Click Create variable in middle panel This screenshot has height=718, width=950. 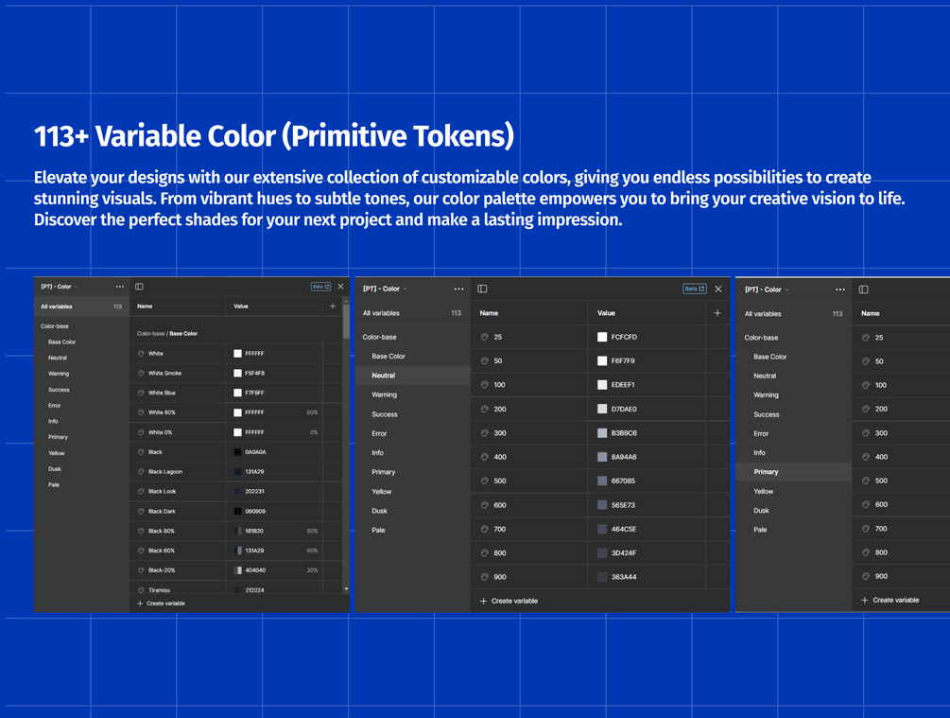pos(509,601)
